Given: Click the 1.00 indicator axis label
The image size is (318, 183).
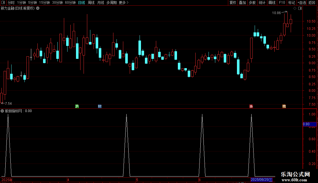Looking at the screenshot, I should 312,114.
